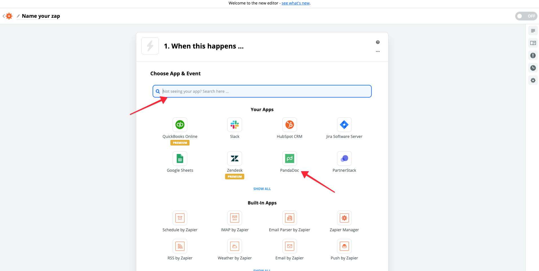This screenshot has height=271, width=539.
Task: Click the 'Email Parser by Zapier' label
Action: tap(290, 230)
